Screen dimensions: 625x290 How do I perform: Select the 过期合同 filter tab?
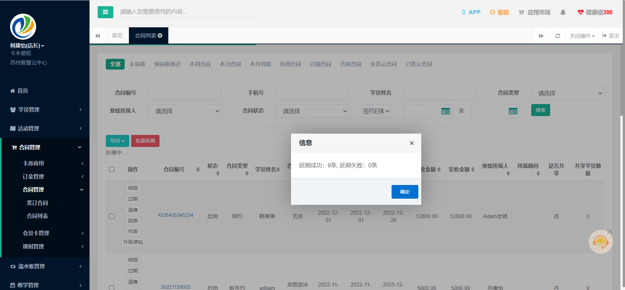(321, 64)
